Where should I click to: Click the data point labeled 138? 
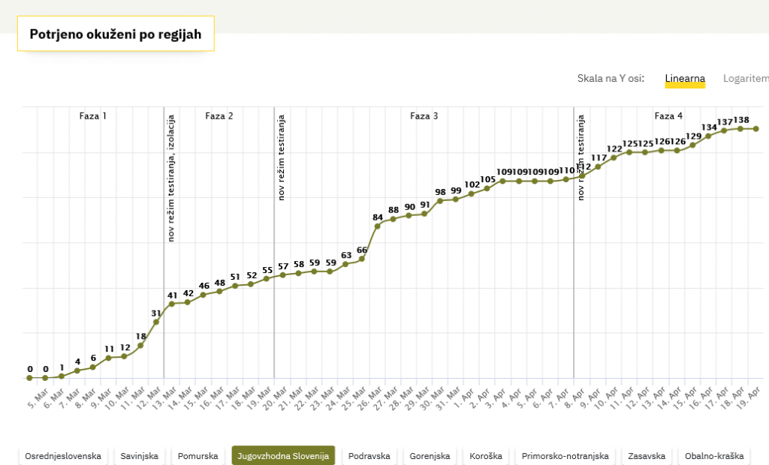[x=740, y=128]
